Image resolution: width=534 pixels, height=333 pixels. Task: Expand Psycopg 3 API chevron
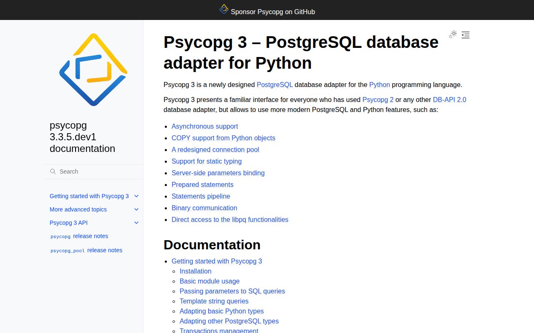pyautogui.click(x=136, y=223)
